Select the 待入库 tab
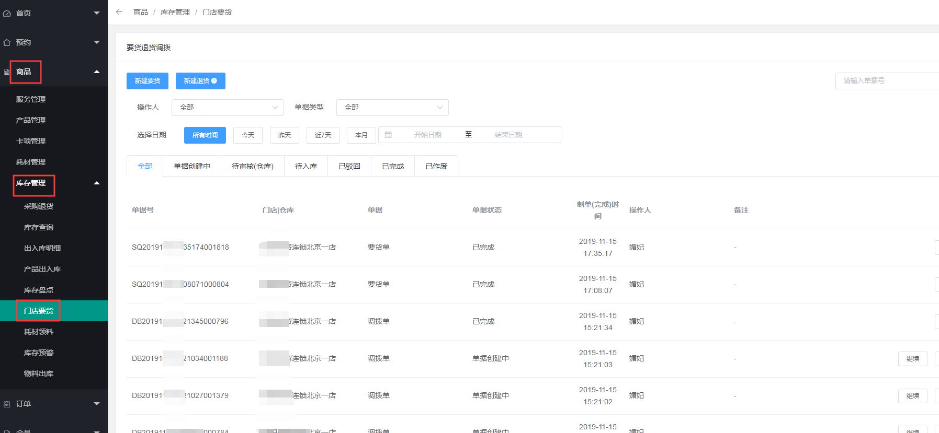Viewport: 939px width, 433px height. [x=306, y=166]
